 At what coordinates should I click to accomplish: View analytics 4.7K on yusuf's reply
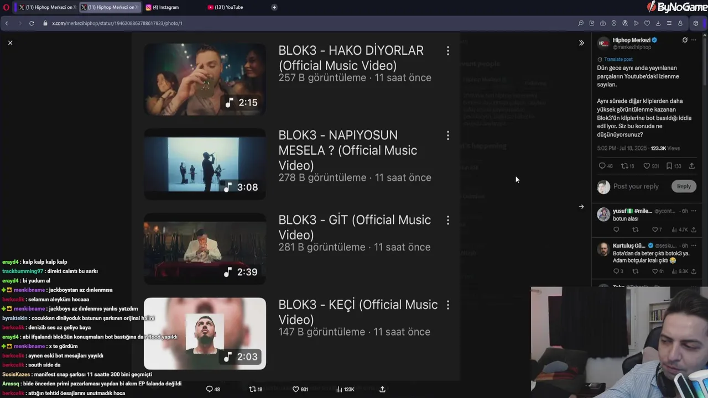(679, 229)
